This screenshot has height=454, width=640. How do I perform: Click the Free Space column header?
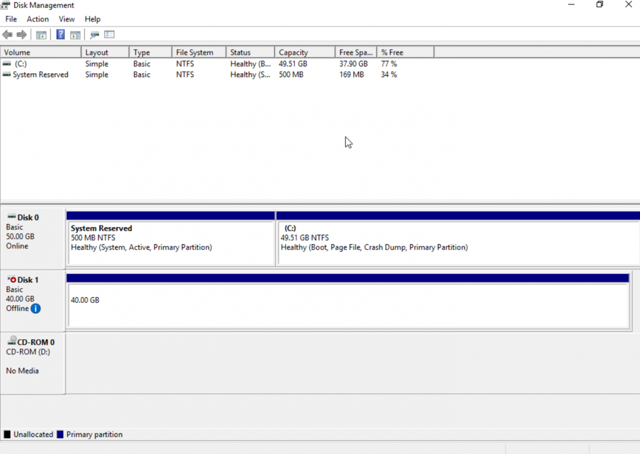click(355, 52)
